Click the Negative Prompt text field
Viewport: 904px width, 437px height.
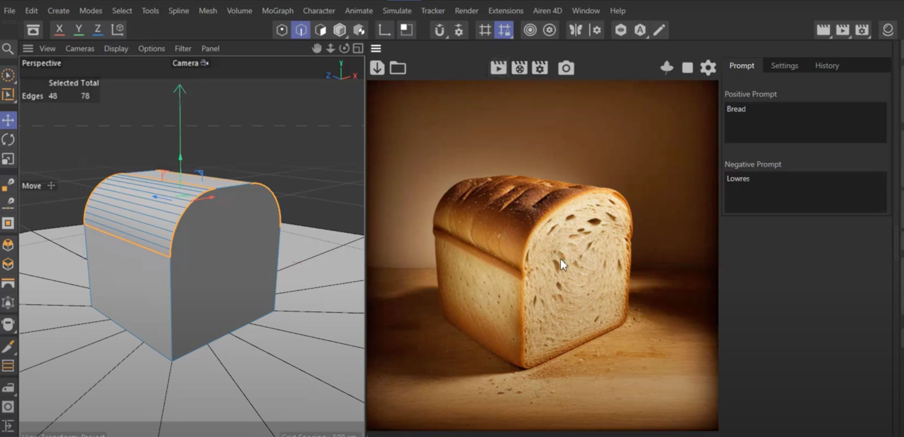coord(805,192)
